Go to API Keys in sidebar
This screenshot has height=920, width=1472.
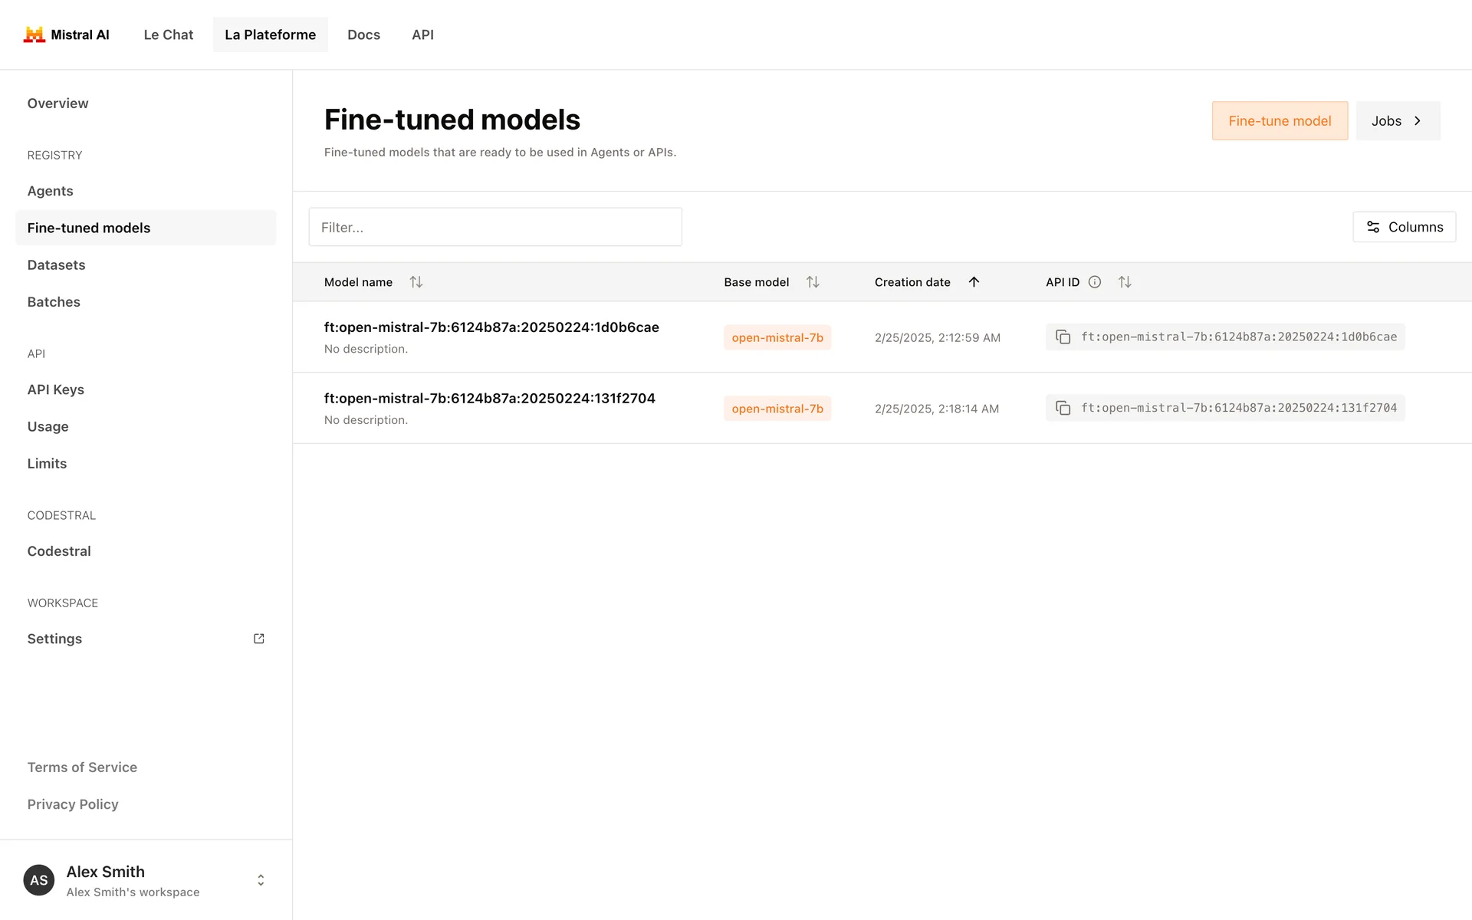56,389
